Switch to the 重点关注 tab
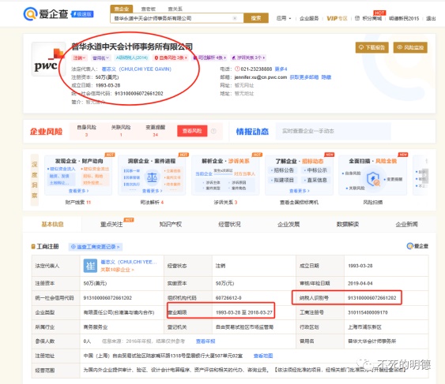The image size is (445, 384). click(x=111, y=224)
